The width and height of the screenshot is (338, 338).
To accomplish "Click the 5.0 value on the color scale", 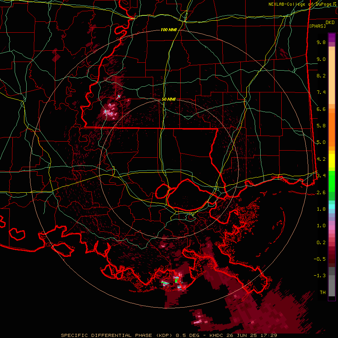I will coord(321,142).
